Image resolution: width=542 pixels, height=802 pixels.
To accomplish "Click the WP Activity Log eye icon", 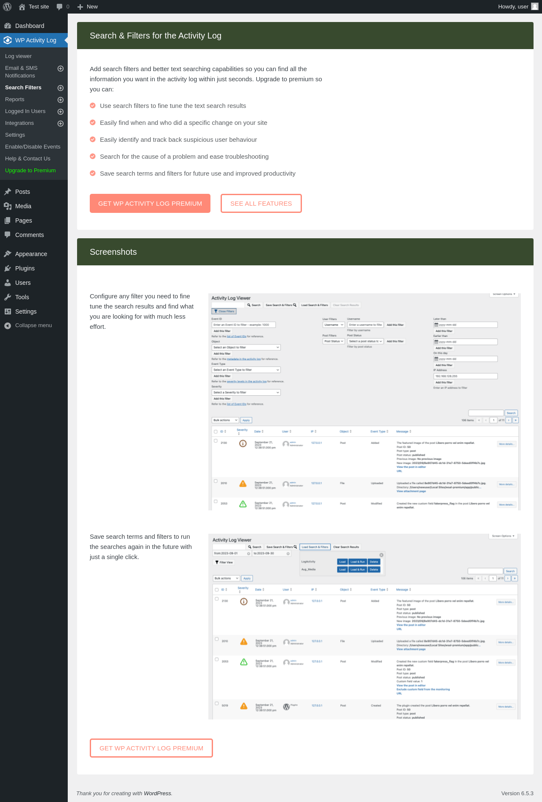I will click(8, 40).
